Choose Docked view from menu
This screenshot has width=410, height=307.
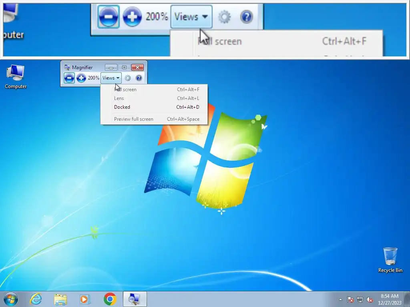tap(154, 107)
